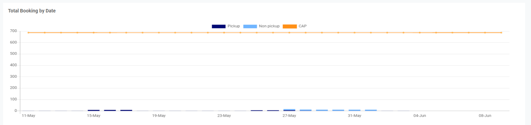The height and width of the screenshot is (125, 531).
Task: Select the Pickup bar at 15-May
Action: [93, 110]
